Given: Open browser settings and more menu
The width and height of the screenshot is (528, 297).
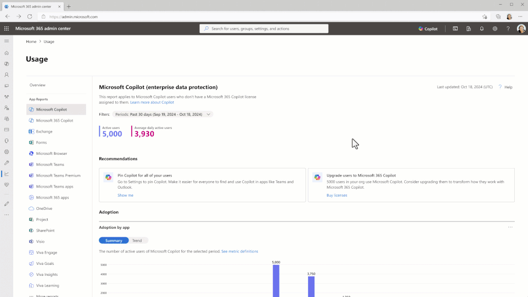Looking at the screenshot, I should [521, 16].
